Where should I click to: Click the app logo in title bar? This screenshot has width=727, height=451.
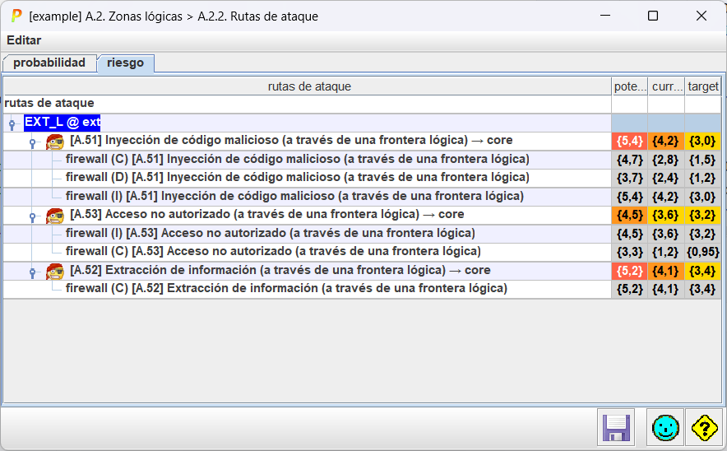coord(16,16)
